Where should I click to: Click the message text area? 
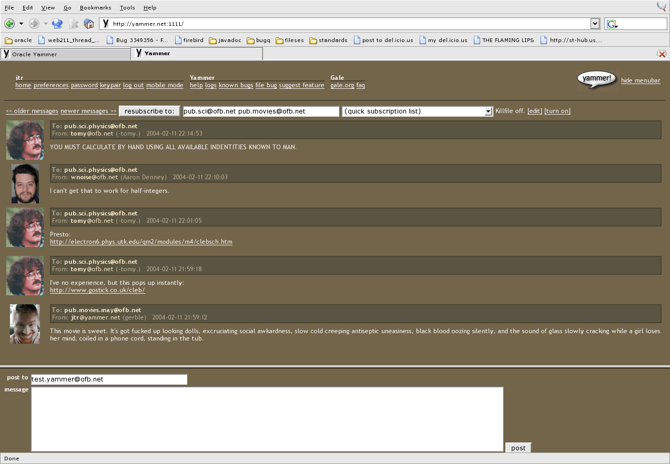pos(267,419)
